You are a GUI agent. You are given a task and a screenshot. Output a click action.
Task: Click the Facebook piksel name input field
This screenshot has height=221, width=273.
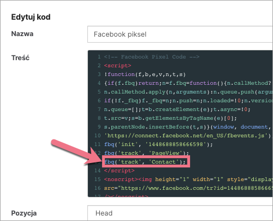coord(180,34)
